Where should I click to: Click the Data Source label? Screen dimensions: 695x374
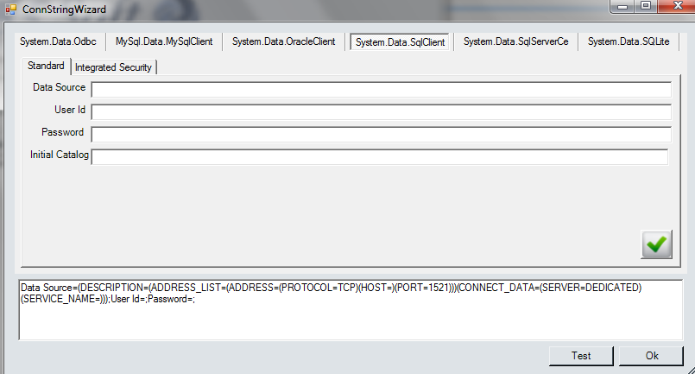pyautogui.click(x=59, y=87)
